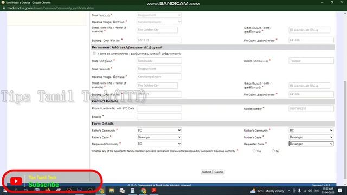Click the Submit button
The width and height of the screenshot is (347, 195).
[207, 172]
